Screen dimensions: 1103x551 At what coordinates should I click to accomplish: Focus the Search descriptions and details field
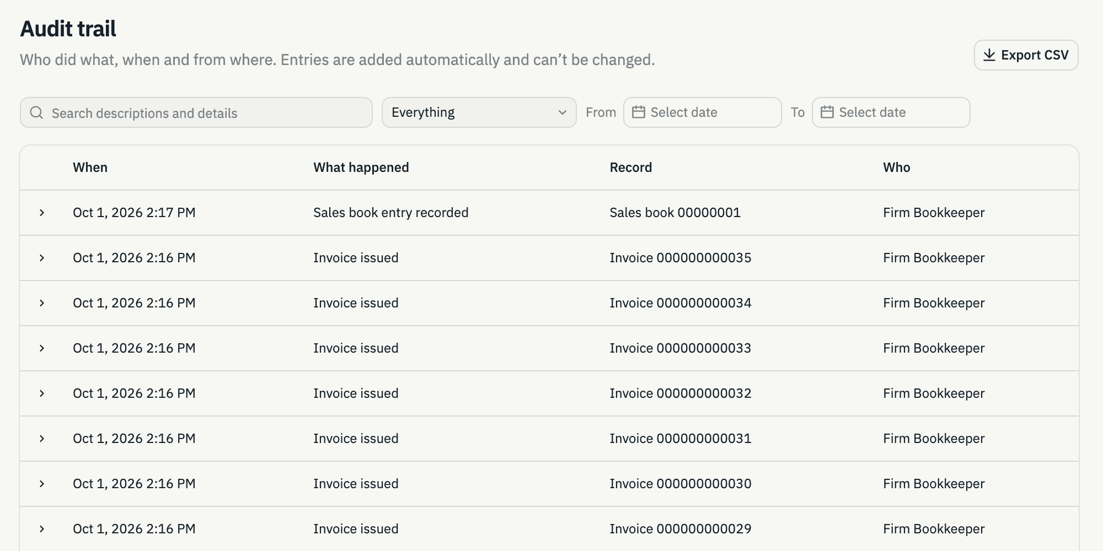click(196, 113)
